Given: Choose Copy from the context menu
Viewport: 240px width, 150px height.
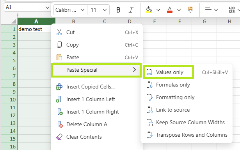Looking at the screenshot, I should (97, 45).
